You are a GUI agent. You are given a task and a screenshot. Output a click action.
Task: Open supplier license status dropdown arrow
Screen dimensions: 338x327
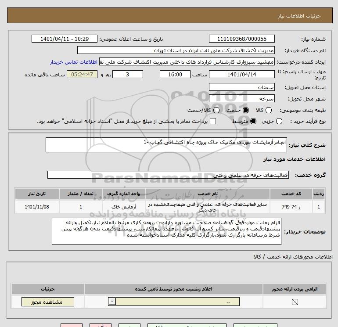(x=112, y=302)
